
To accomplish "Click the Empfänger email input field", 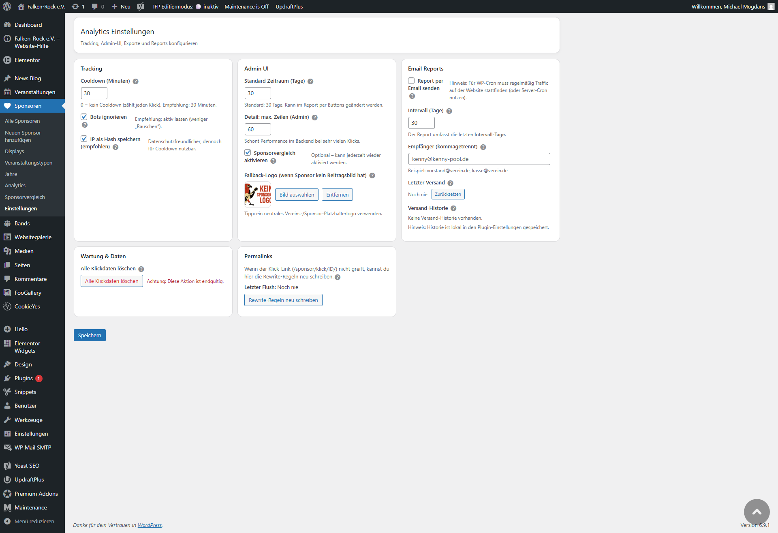I will (479, 159).
